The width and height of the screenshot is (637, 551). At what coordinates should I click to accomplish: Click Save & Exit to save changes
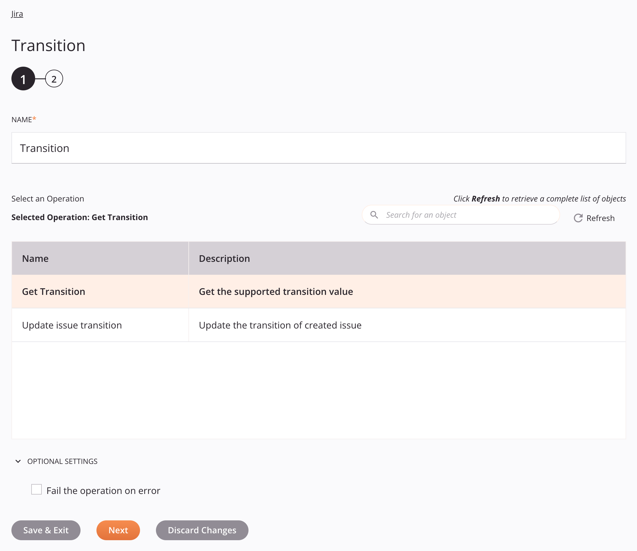pyautogui.click(x=45, y=530)
